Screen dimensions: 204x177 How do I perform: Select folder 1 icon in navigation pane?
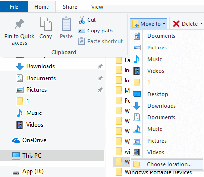point(20,101)
